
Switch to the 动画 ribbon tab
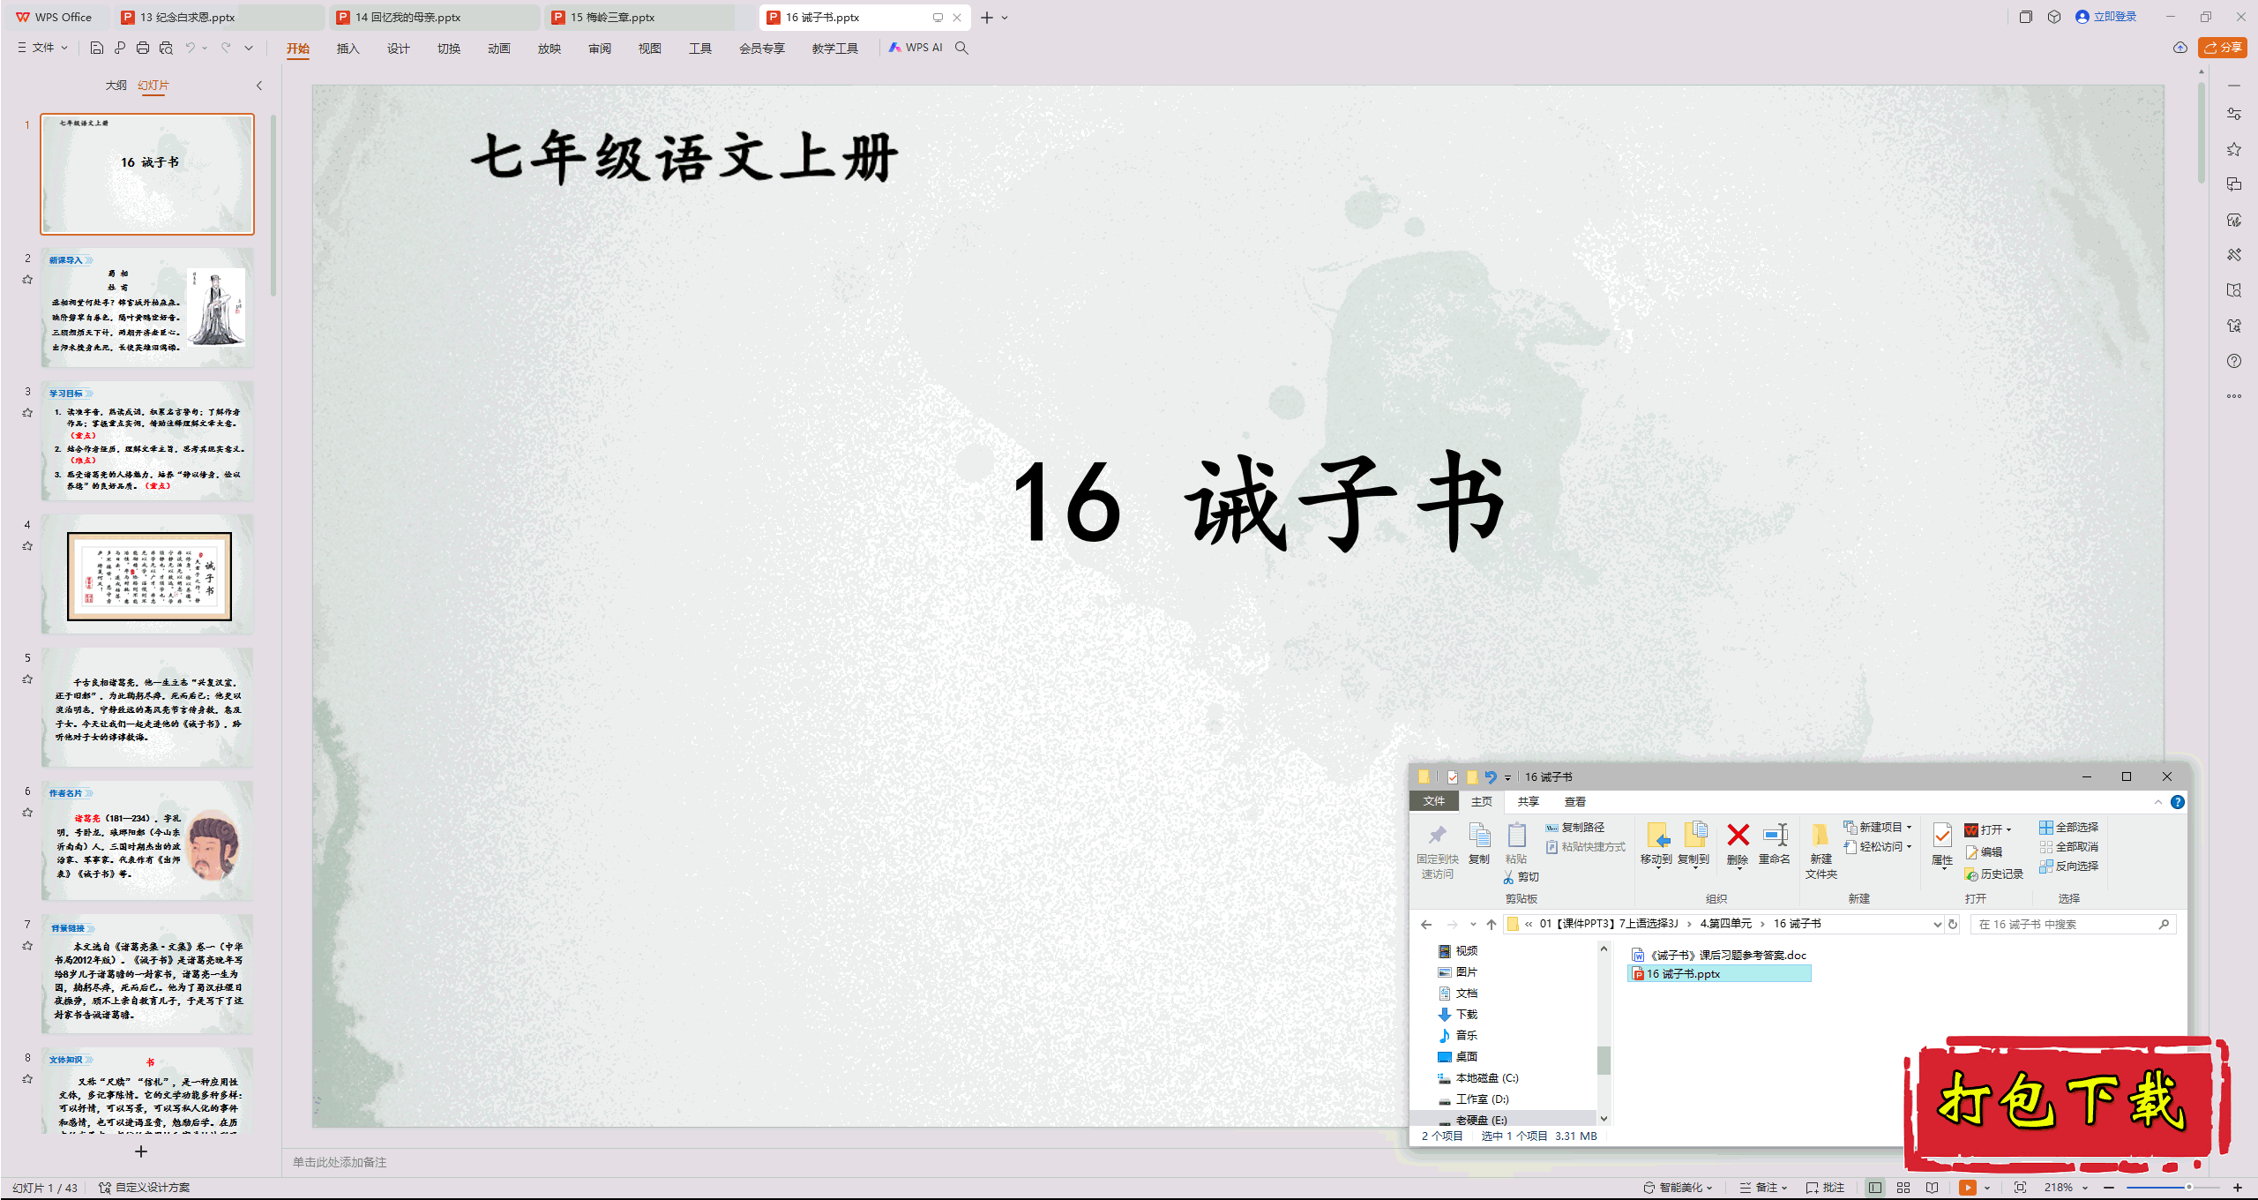pos(499,49)
